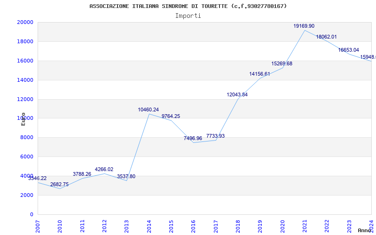The height and width of the screenshot is (235, 376).
Task: Select the 3788.26 data label
Action: coord(82,174)
